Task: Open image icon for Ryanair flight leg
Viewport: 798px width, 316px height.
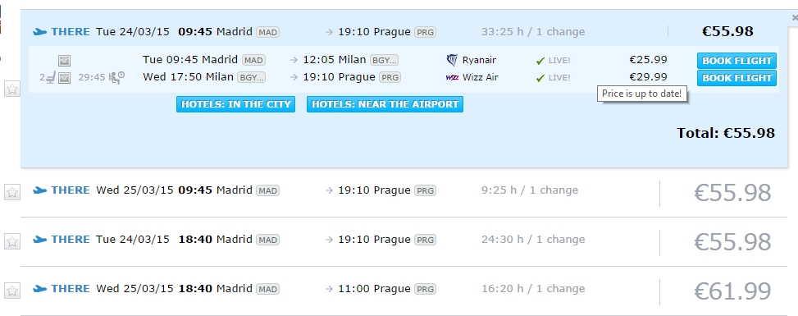Action: [x=64, y=61]
